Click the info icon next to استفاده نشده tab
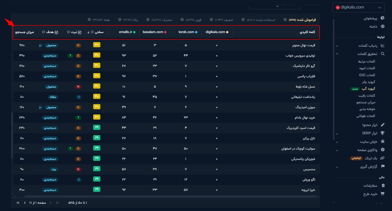 click(x=243, y=20)
